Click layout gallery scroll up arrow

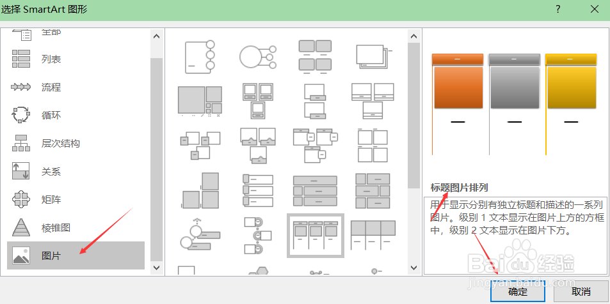click(x=414, y=36)
